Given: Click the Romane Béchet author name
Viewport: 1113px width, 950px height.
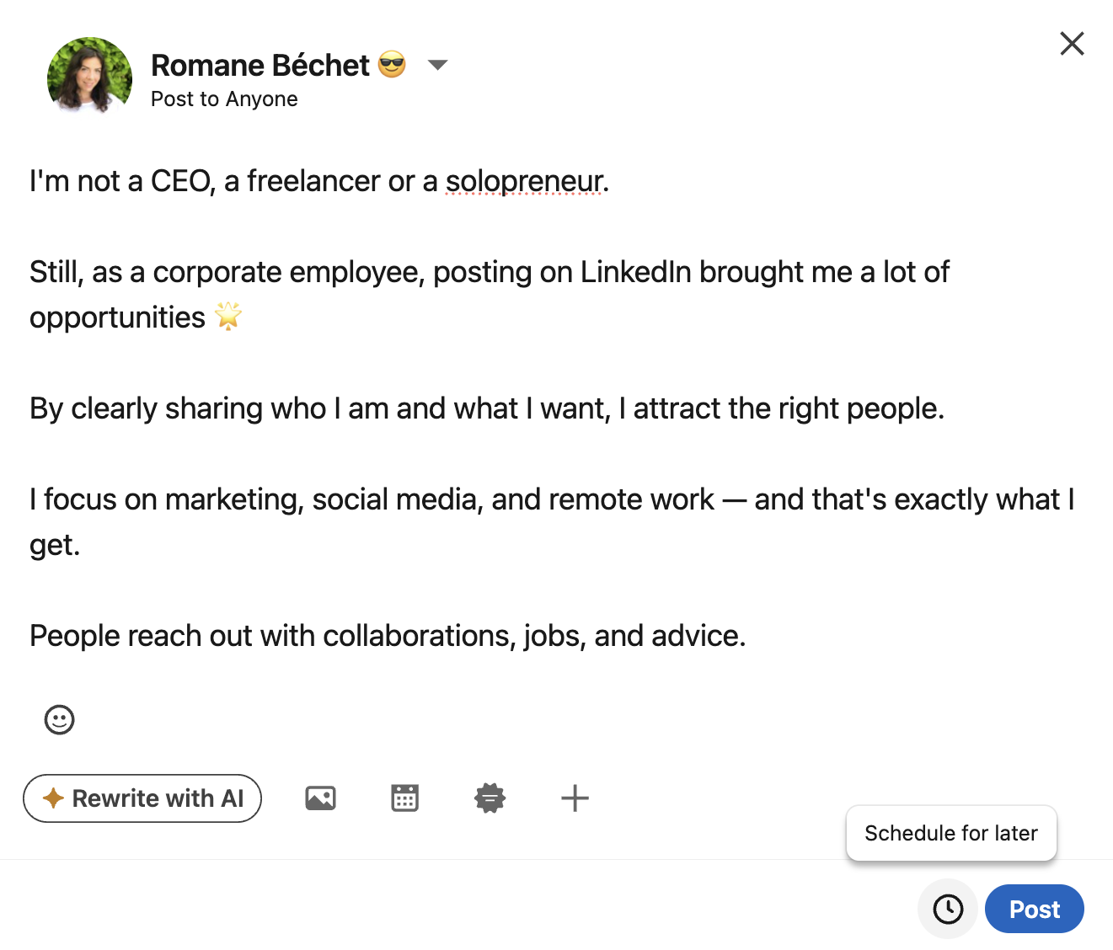Looking at the screenshot, I should coord(260,65).
